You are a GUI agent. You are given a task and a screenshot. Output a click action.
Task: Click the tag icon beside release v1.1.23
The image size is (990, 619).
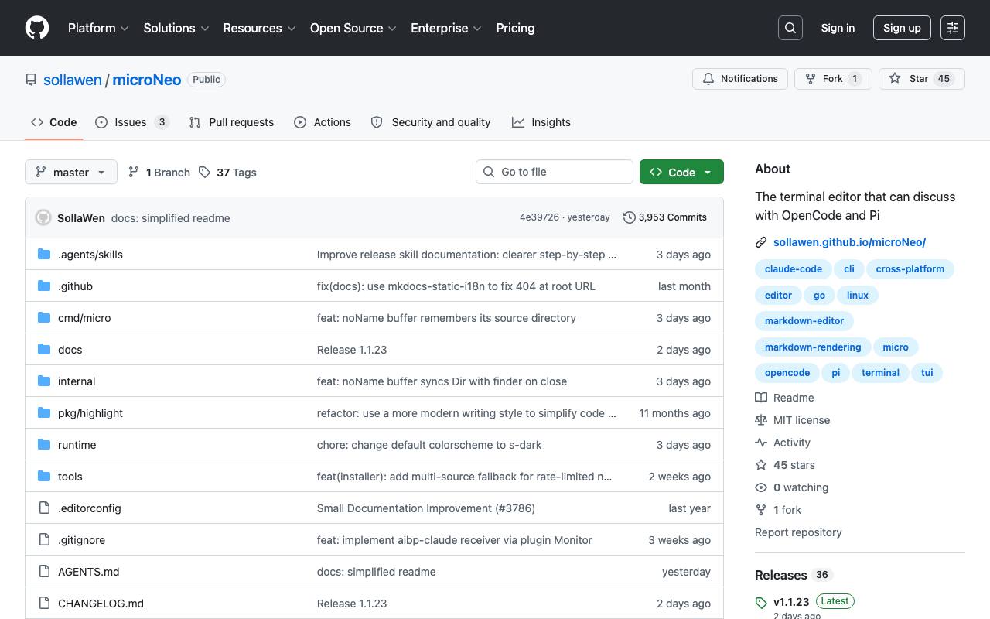(x=761, y=603)
